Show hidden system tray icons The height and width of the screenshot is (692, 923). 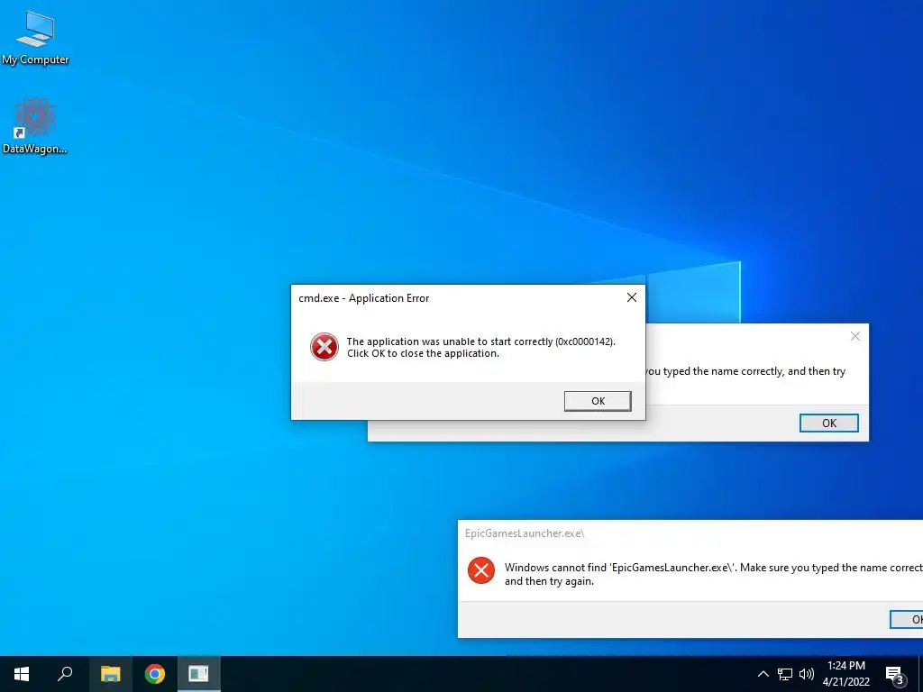point(763,674)
